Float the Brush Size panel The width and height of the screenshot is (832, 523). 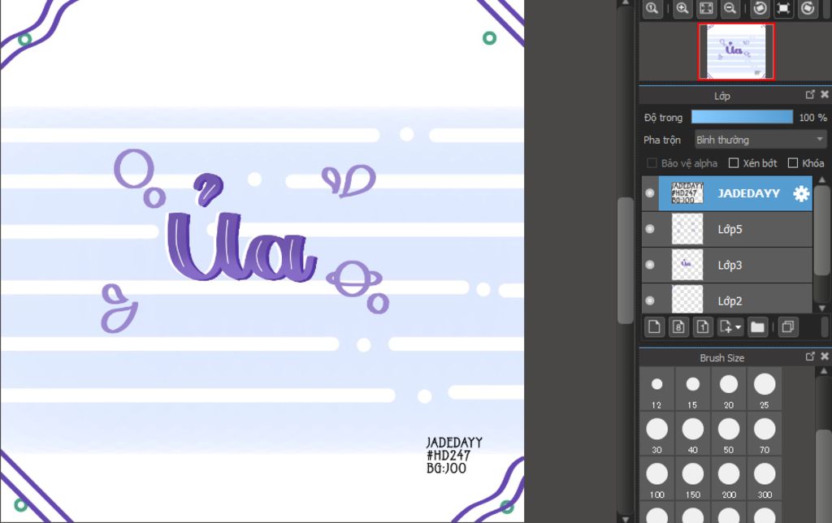point(810,357)
